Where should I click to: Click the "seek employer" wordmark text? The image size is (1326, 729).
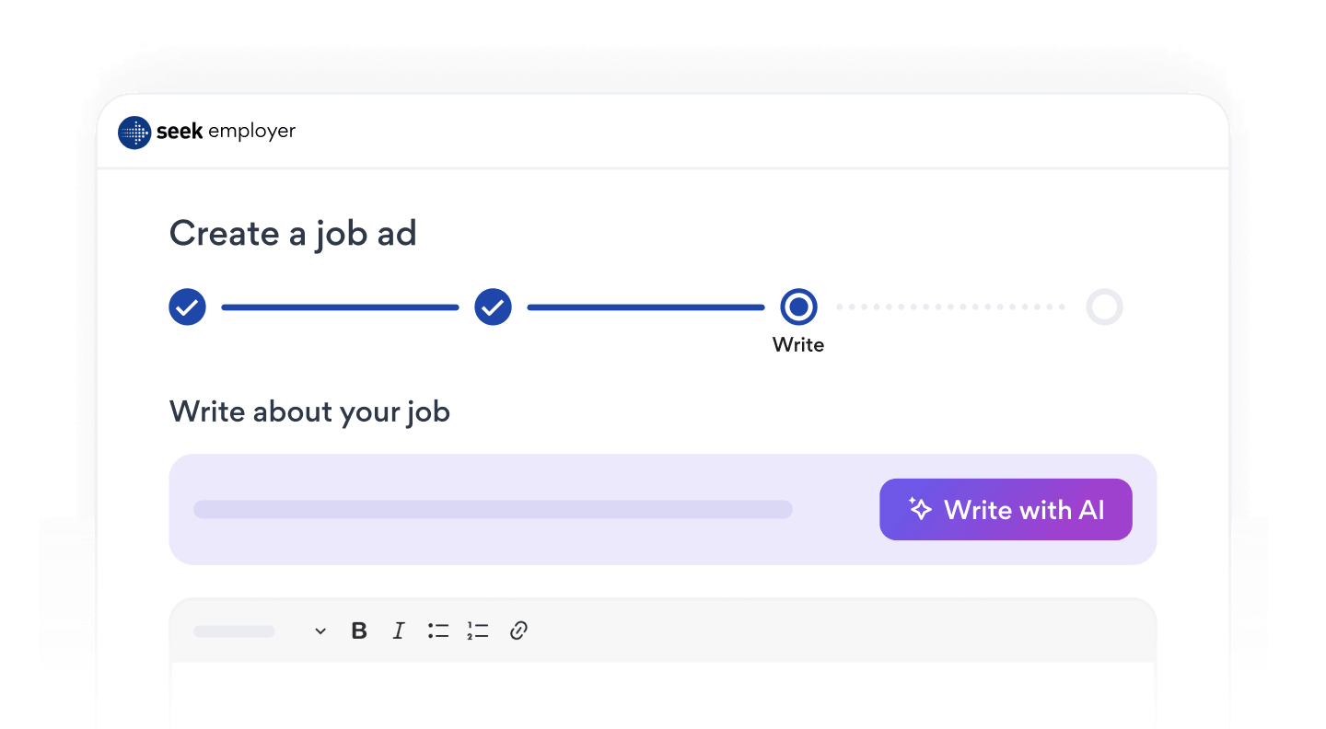227,132
